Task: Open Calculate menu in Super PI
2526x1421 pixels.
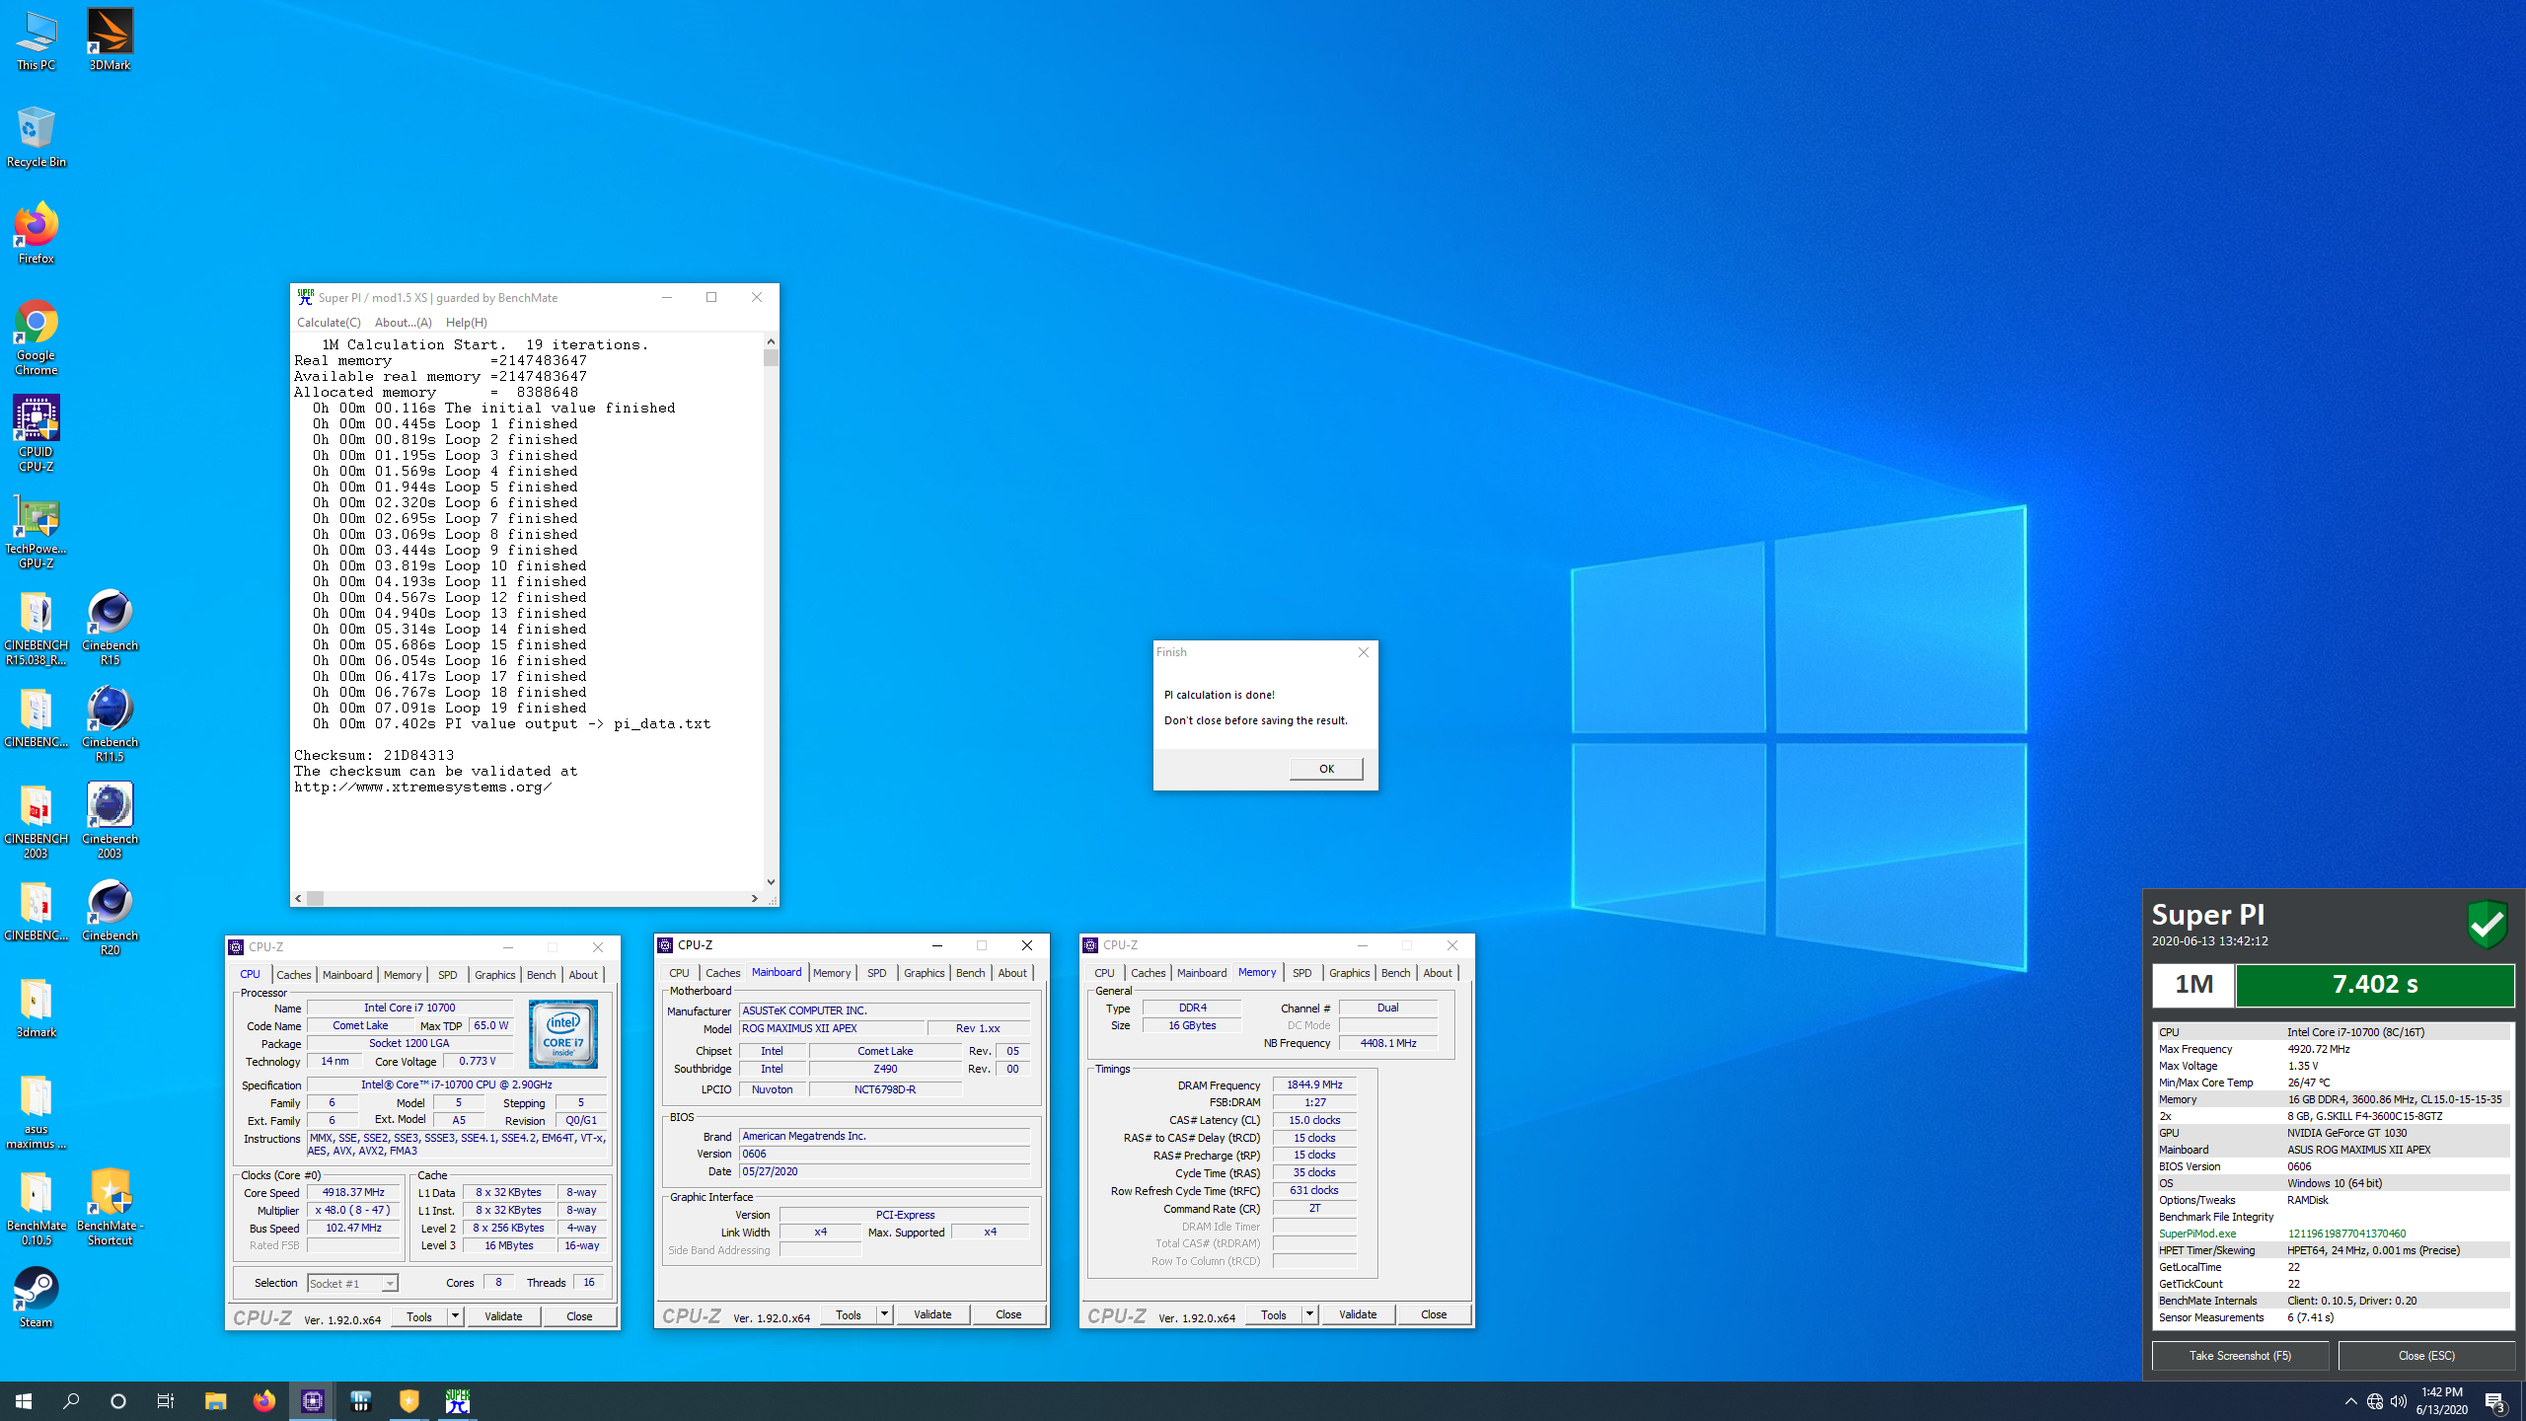Action: tap(329, 322)
